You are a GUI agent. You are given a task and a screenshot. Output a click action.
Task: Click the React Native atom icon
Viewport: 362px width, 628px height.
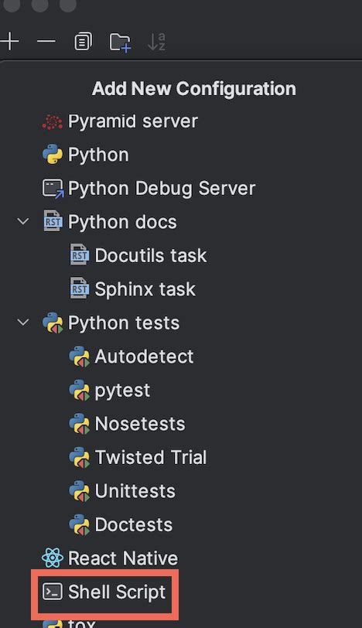[53, 558]
